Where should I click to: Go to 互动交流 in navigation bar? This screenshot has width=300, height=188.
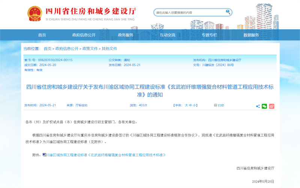pos(168,35)
